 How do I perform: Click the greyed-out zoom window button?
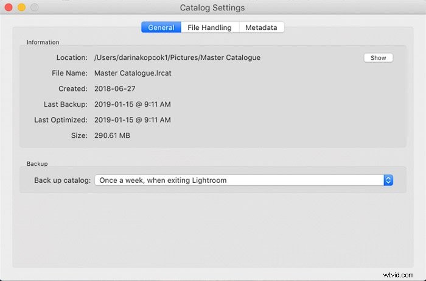click(x=34, y=7)
